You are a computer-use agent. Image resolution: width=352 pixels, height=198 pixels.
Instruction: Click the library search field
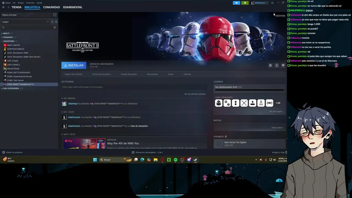coord(27,28)
